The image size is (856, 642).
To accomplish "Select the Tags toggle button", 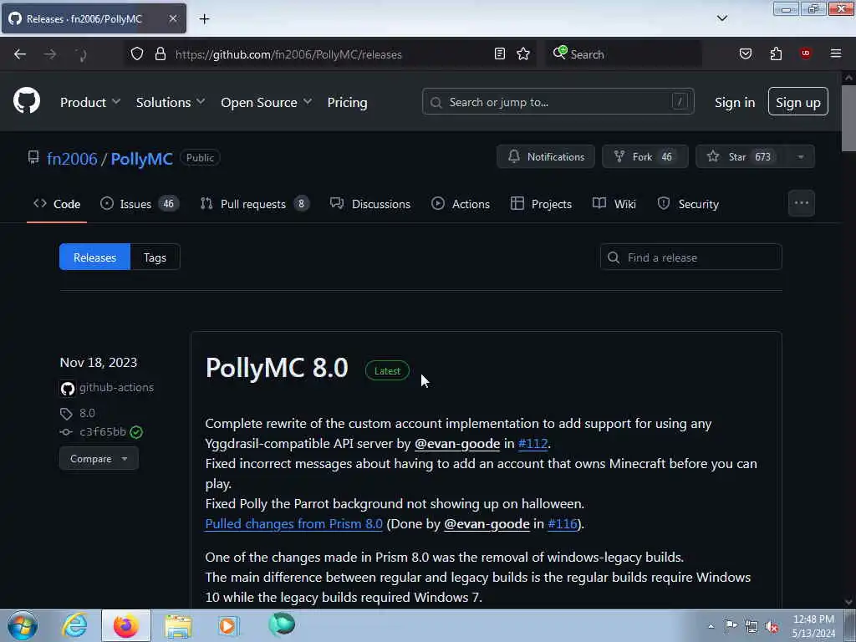I will pos(155,257).
